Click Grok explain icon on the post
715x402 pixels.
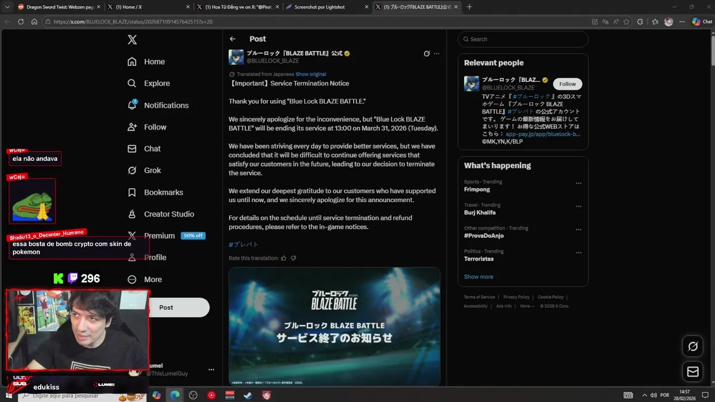coord(427,54)
